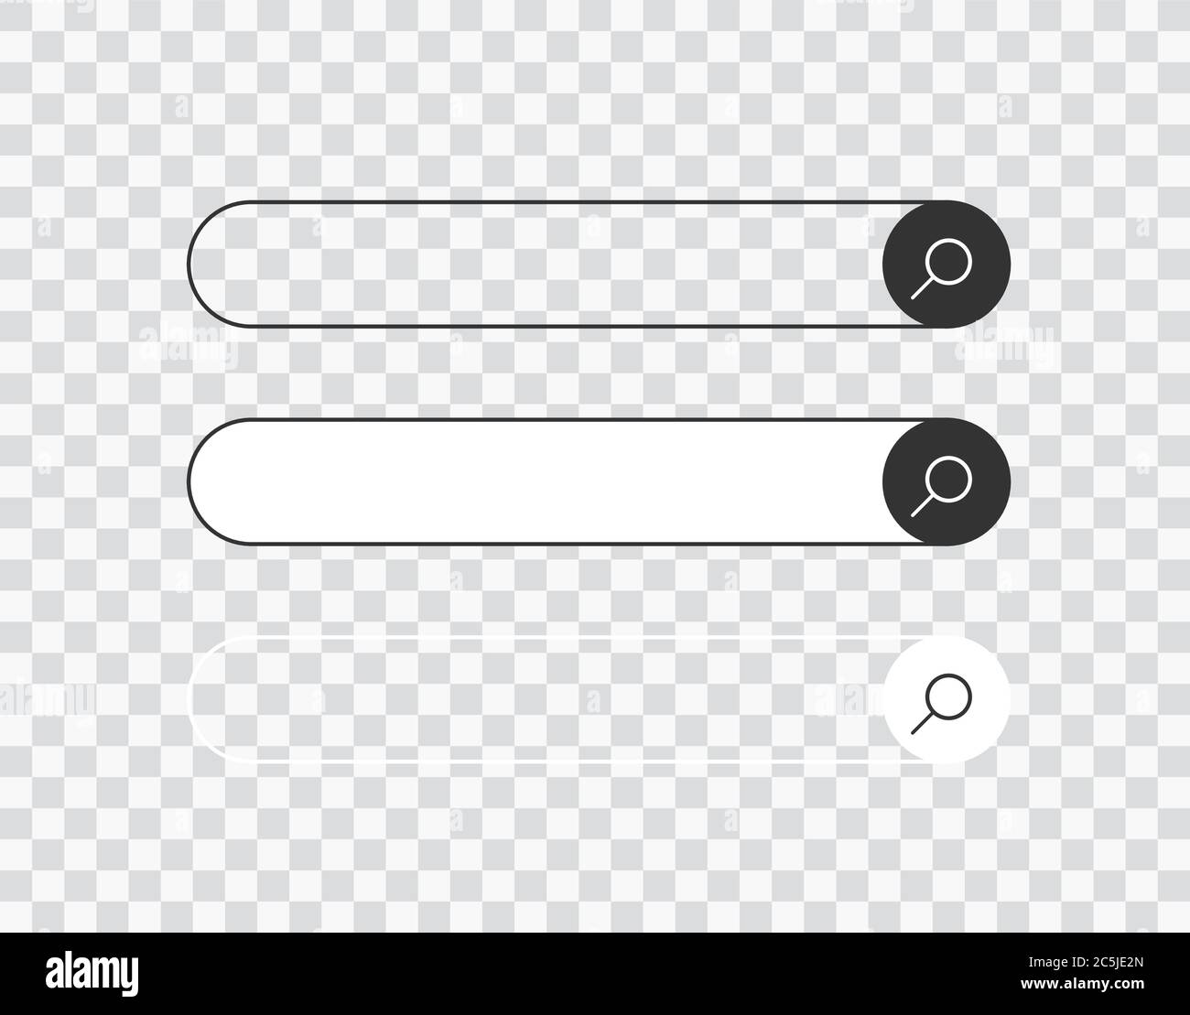Click inside the middle white-filled search field
Viewport: 1190px width, 1015px height.
[x=535, y=482]
